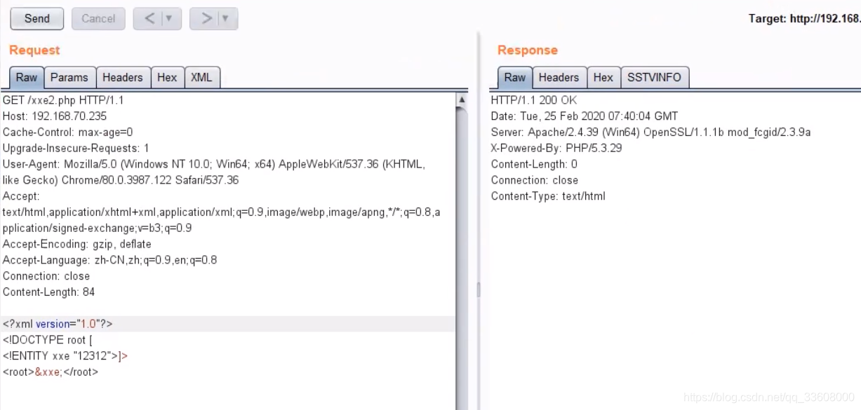Screen dimensions: 861x410
Task: Click the 'HTTP/1.1 200 OK' response status line
Action: pos(534,100)
